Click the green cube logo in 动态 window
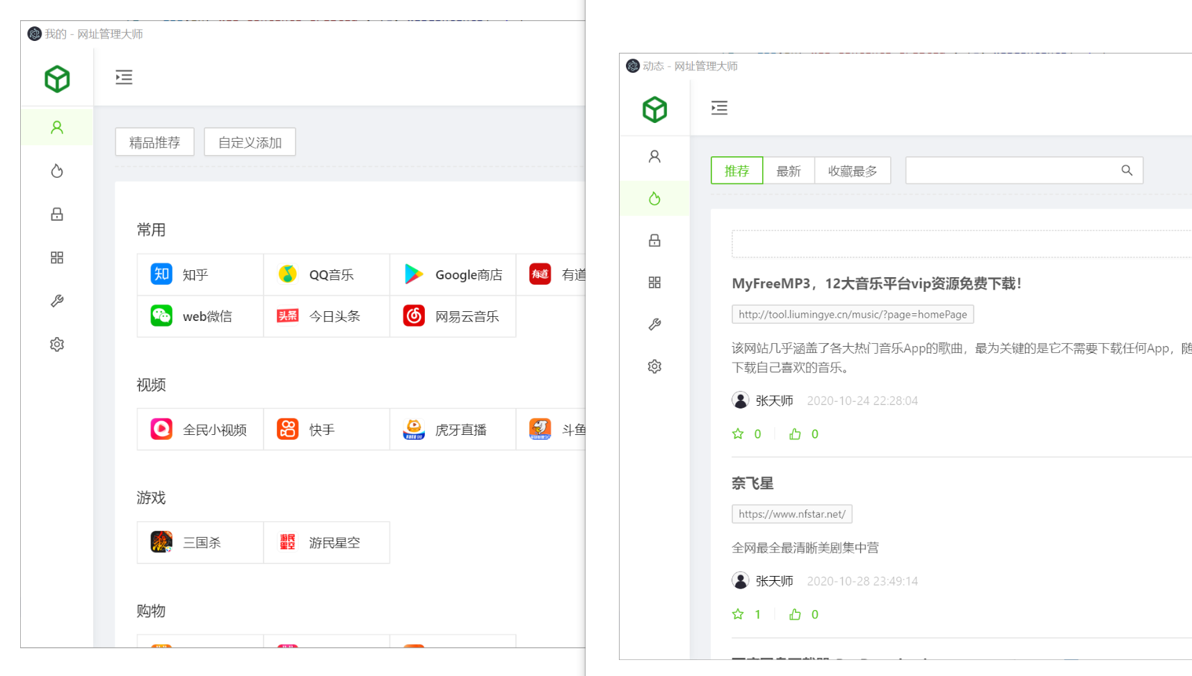 click(x=654, y=110)
